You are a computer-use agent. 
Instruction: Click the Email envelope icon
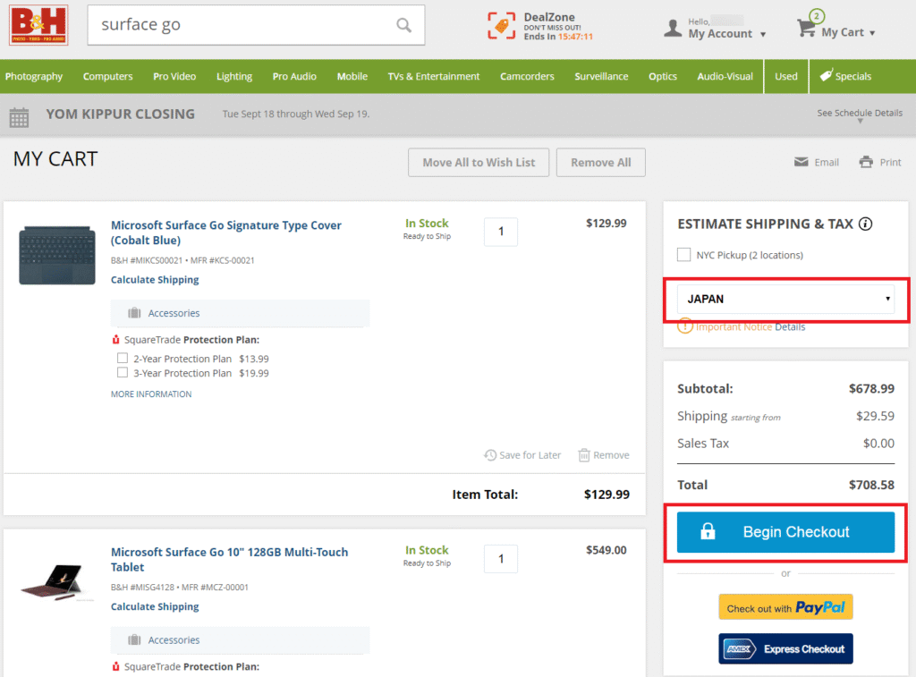click(801, 162)
